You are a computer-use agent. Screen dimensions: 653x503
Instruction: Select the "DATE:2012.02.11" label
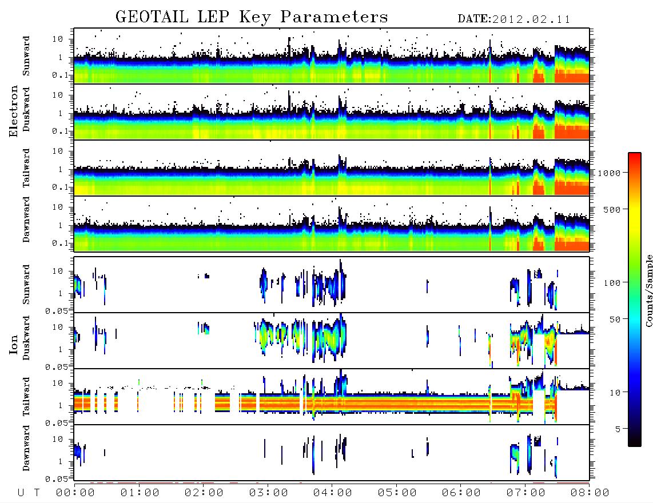513,19
